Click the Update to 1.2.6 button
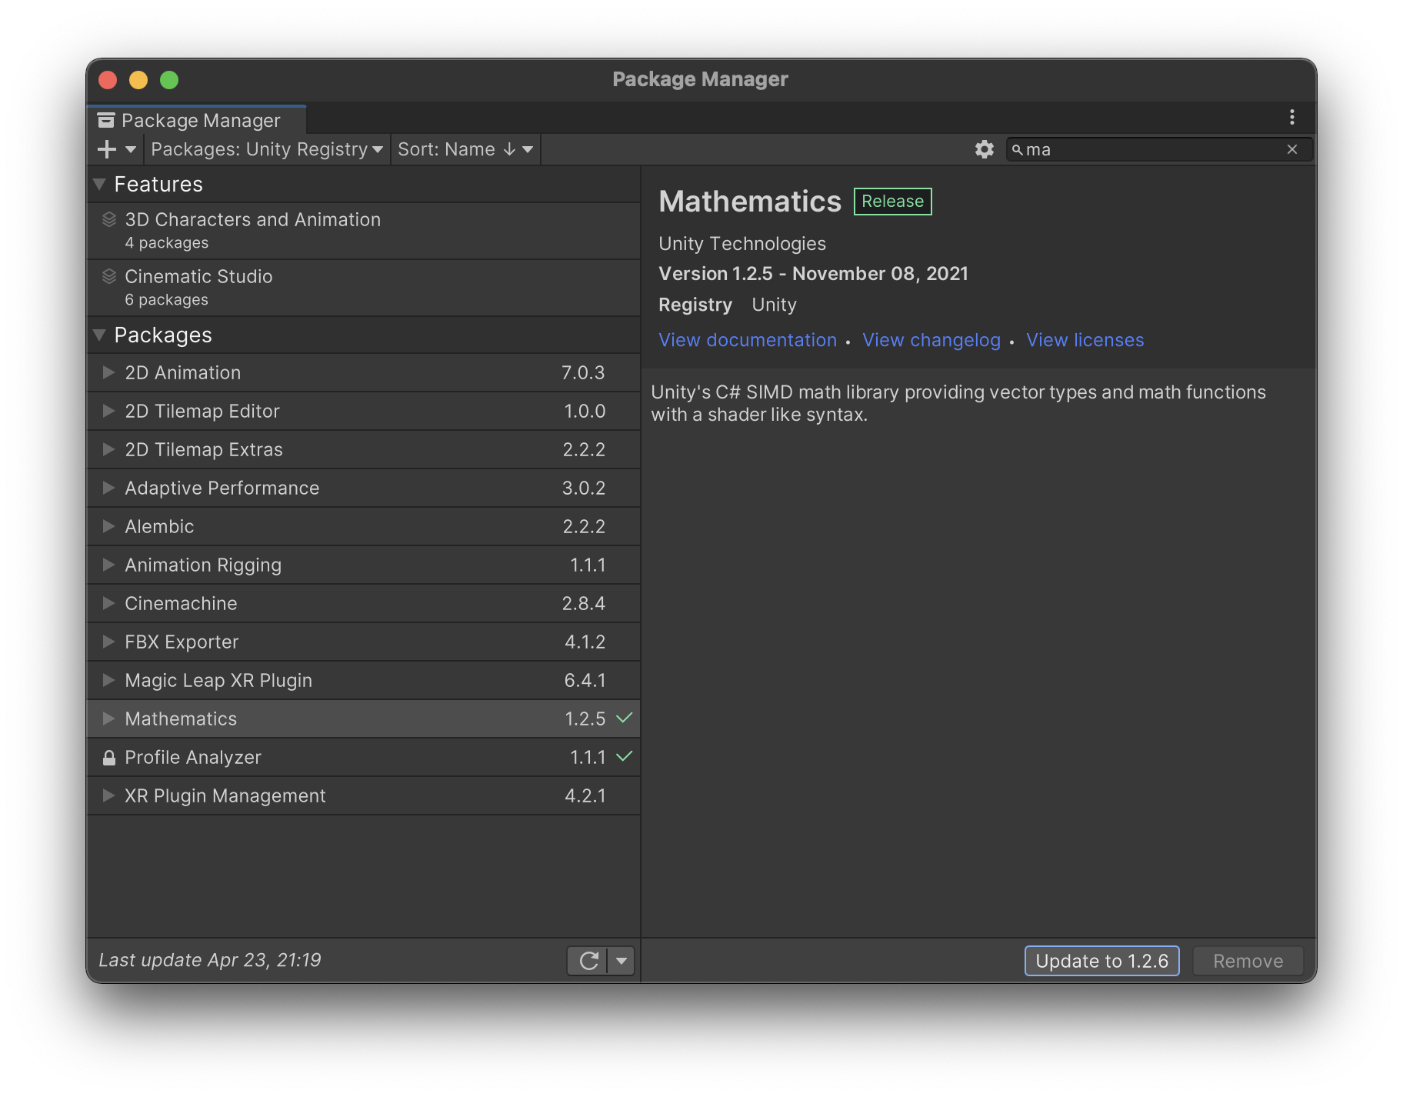The image size is (1403, 1097). point(1101,961)
